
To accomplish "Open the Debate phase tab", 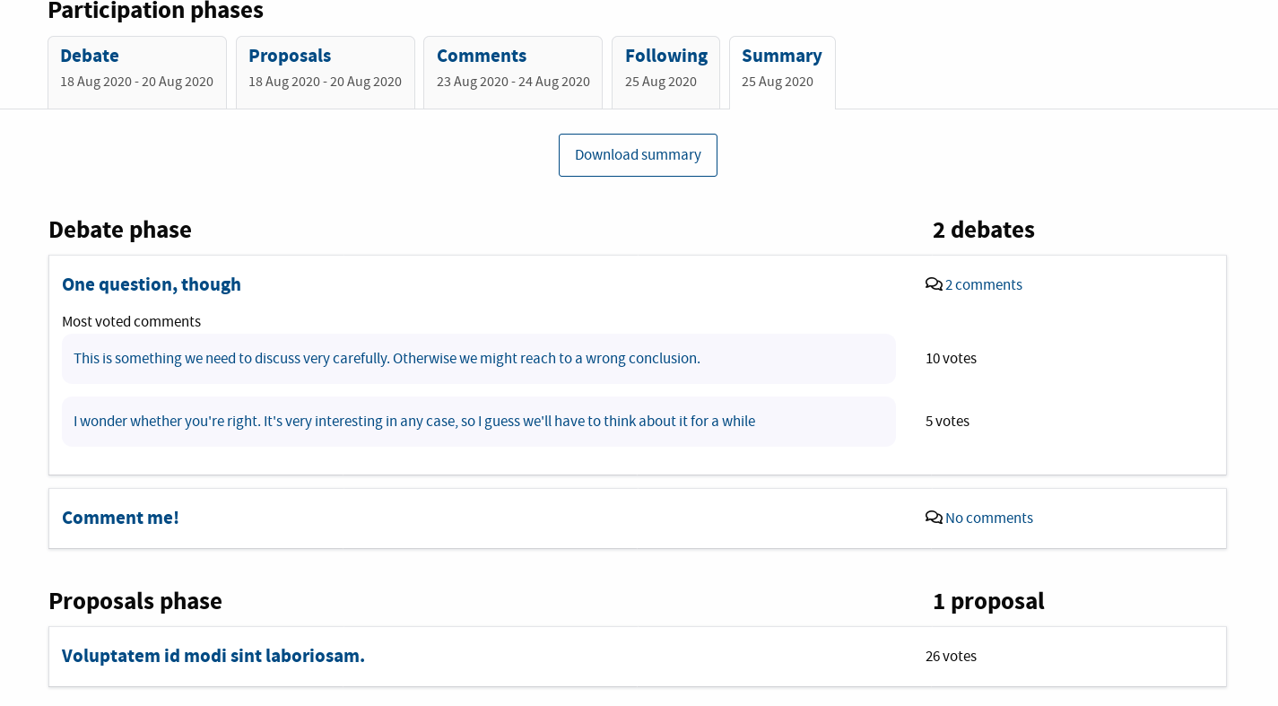I will click(x=136, y=73).
